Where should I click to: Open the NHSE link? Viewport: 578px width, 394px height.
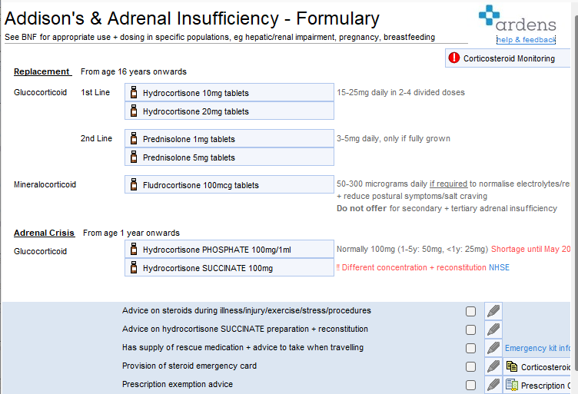pos(499,267)
